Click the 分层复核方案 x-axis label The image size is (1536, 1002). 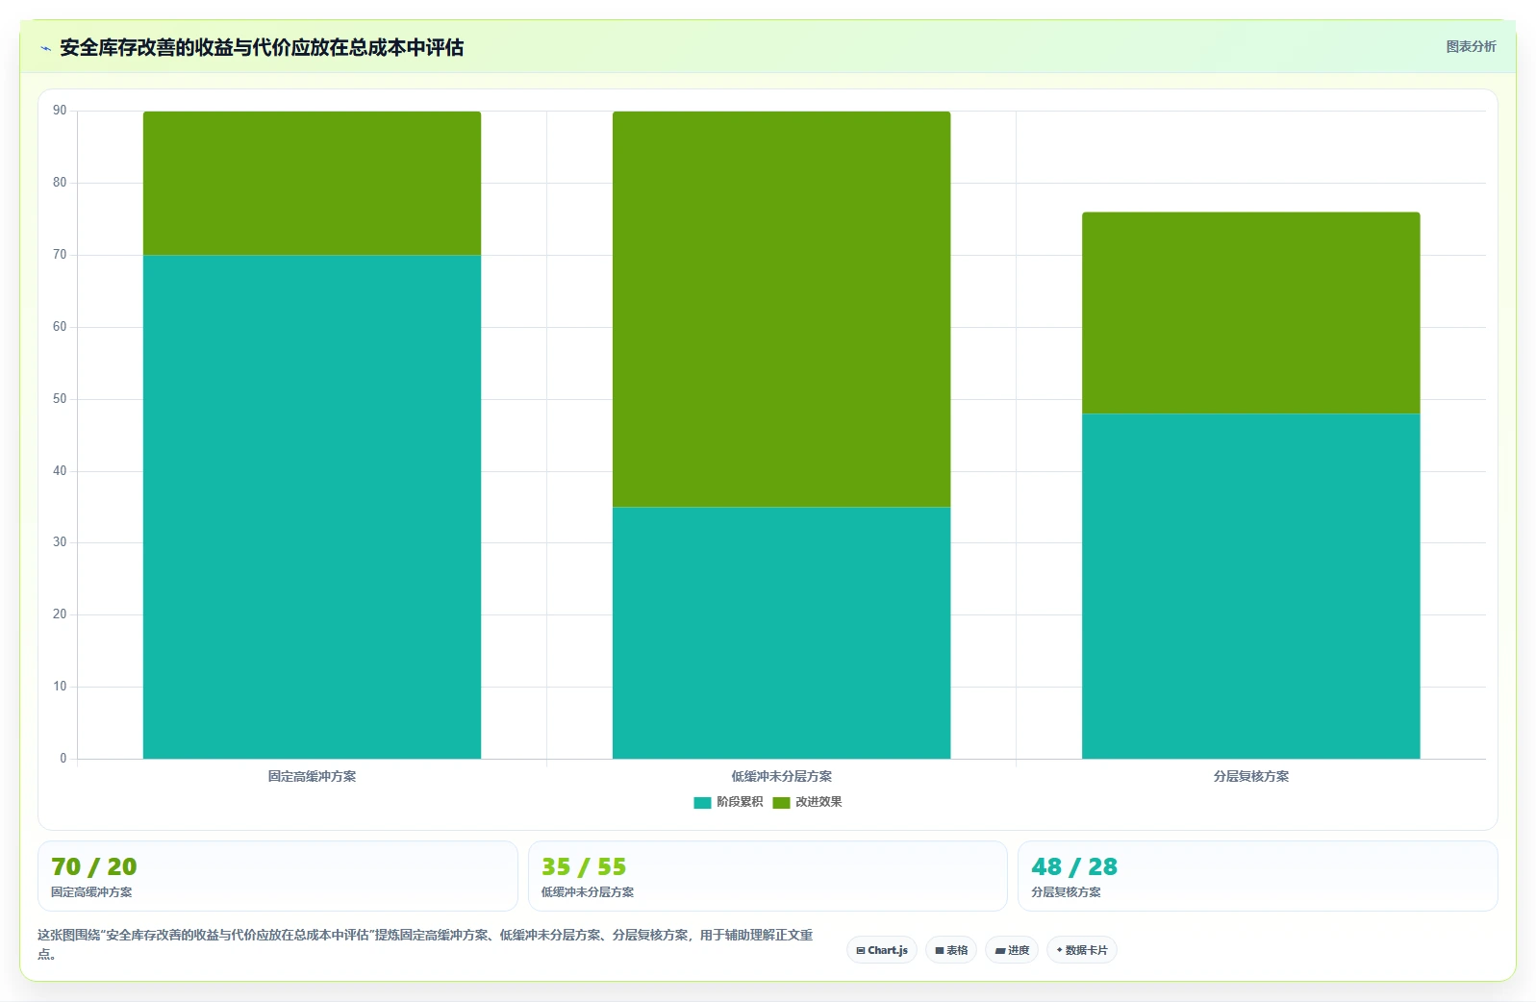pos(1250,776)
